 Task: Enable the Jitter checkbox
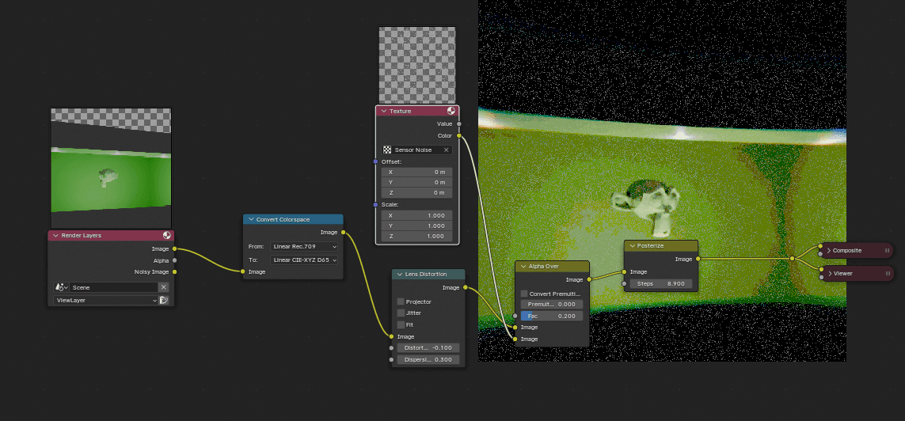400,313
